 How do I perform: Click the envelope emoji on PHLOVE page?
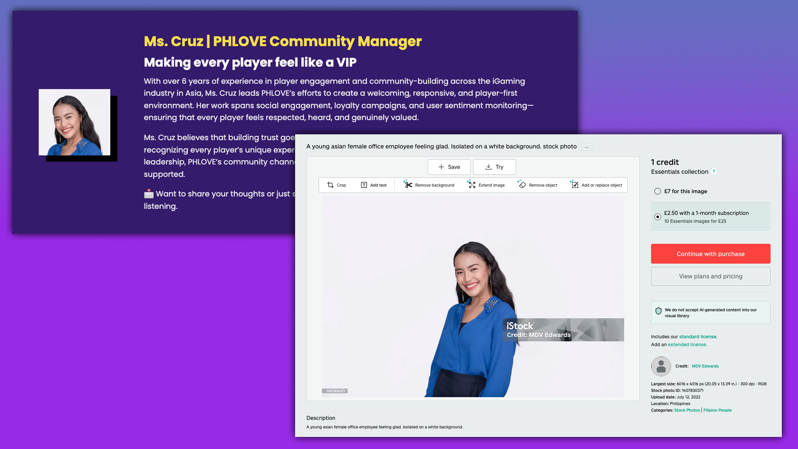coord(149,194)
